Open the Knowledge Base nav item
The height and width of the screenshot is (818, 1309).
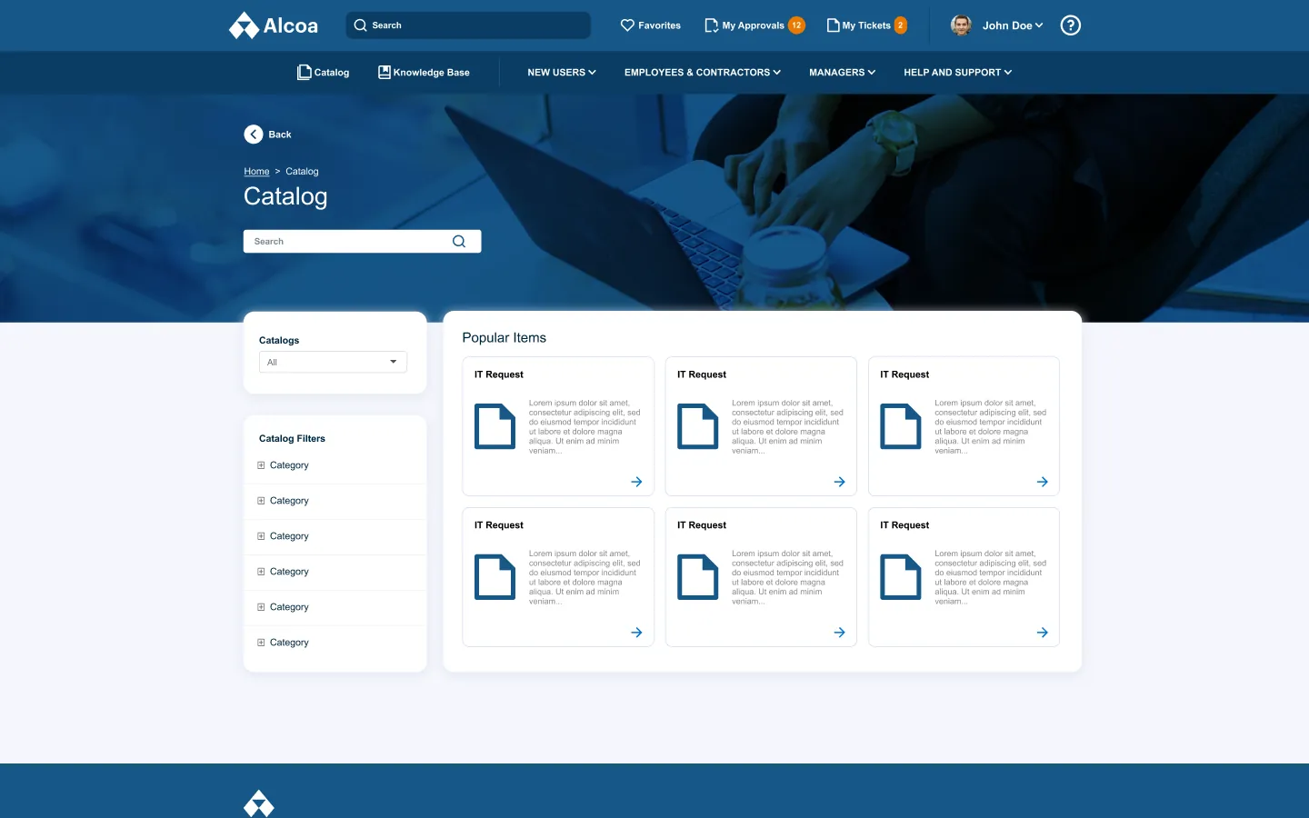click(424, 73)
